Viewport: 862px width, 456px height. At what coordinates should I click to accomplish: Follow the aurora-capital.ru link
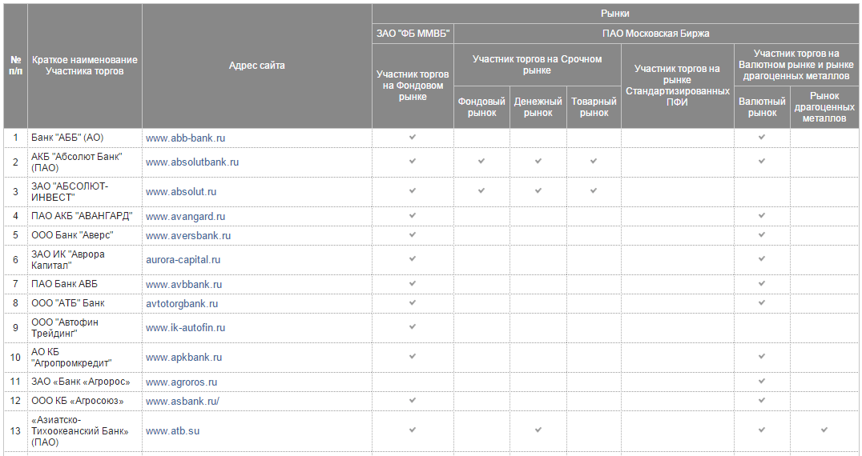tap(183, 260)
